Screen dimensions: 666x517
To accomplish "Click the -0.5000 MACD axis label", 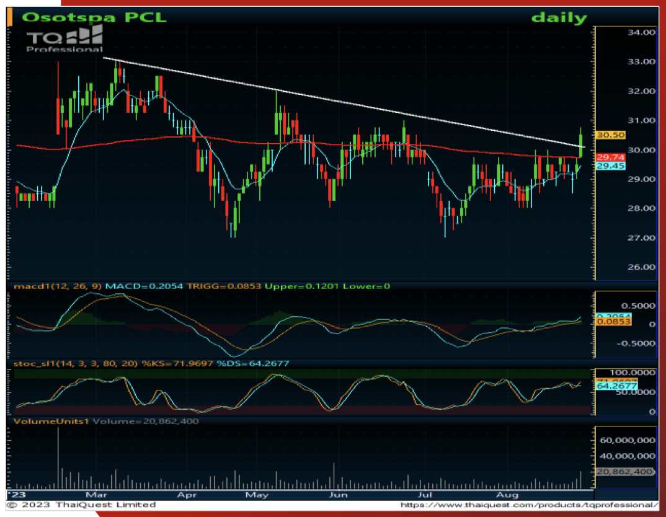I will 636,343.
